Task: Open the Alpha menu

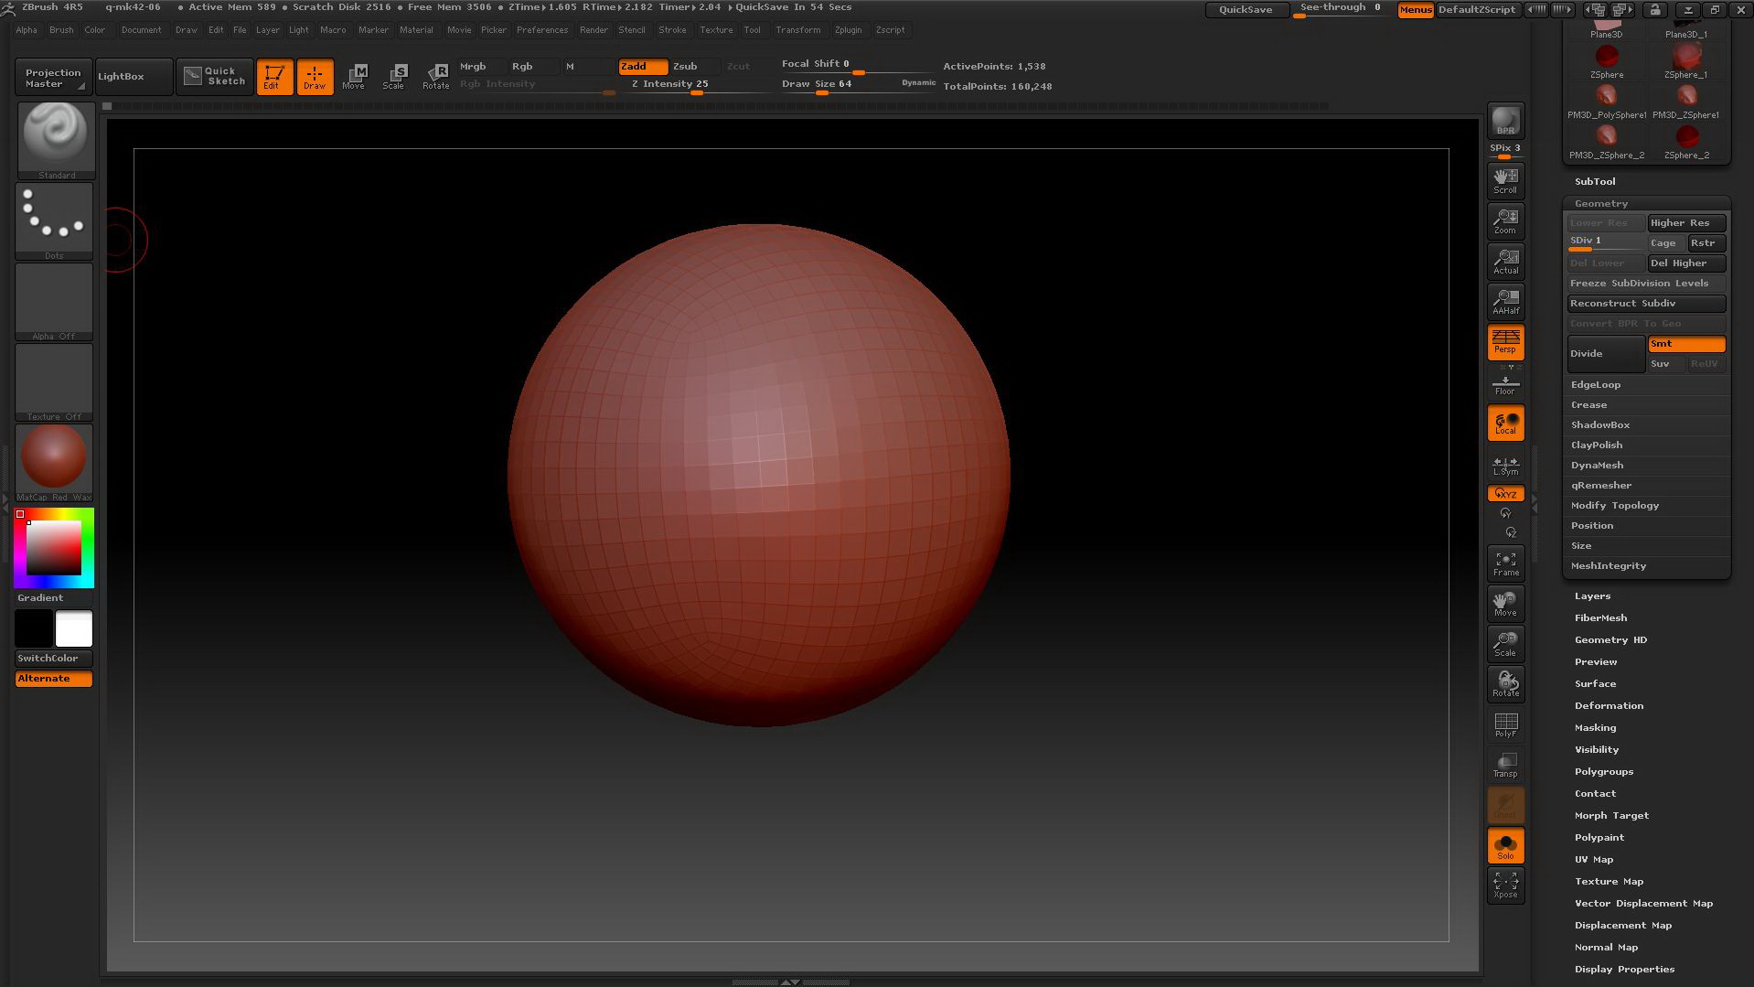Action: coord(27,30)
